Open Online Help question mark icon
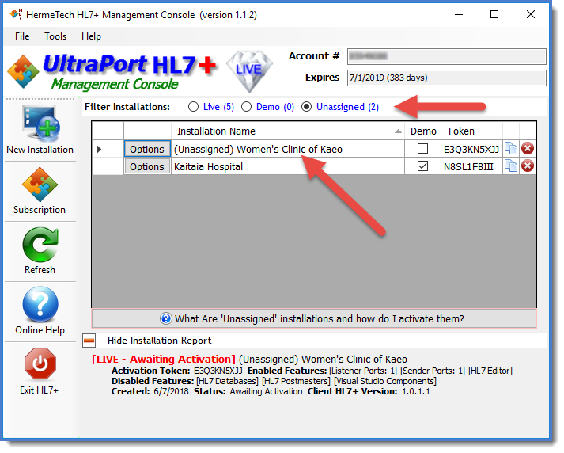The height and width of the screenshot is (453, 564). pyautogui.click(x=40, y=305)
